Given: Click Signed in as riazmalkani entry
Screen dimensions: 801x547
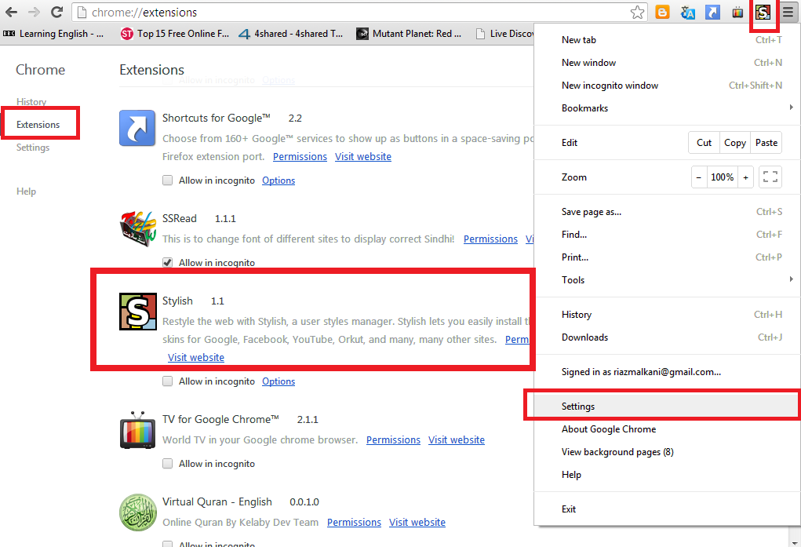Looking at the screenshot, I should click(x=667, y=372).
